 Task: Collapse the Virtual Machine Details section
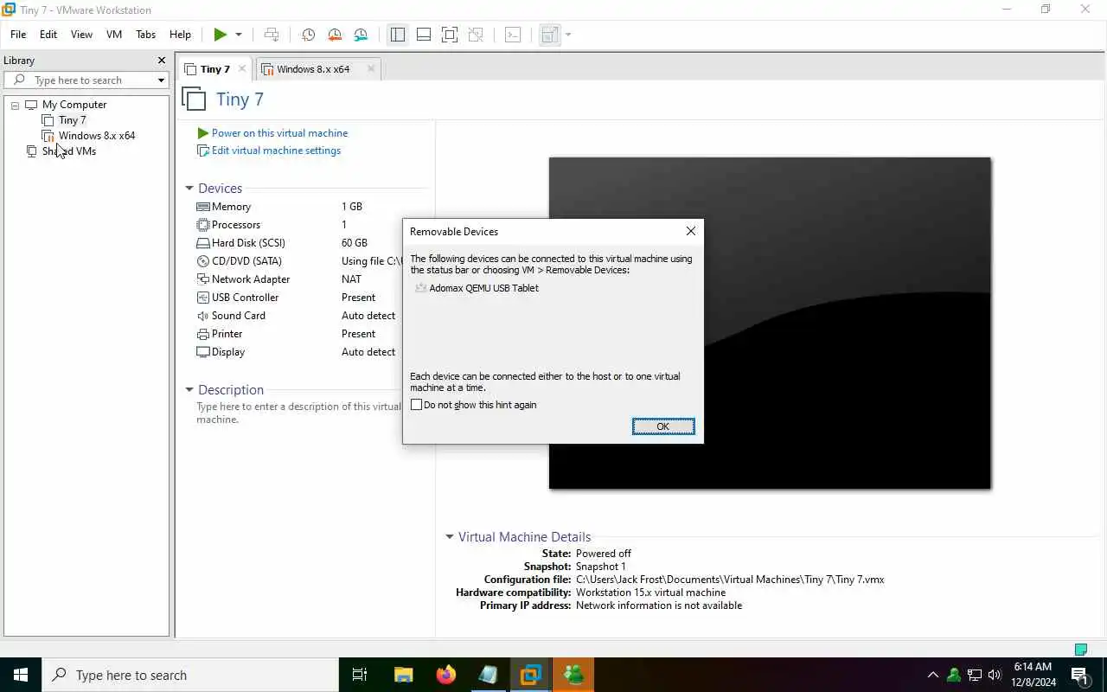pyautogui.click(x=450, y=537)
